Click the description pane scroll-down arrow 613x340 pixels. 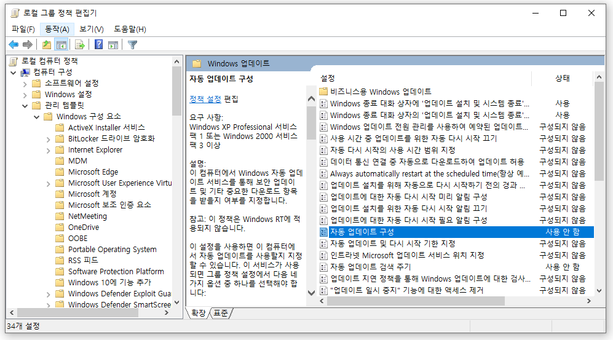click(311, 293)
